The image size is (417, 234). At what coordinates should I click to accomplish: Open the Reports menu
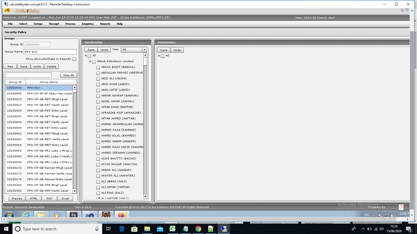tap(105, 24)
